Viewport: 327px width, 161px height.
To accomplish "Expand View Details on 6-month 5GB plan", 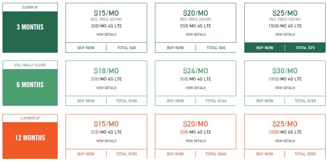I will 196,88.
